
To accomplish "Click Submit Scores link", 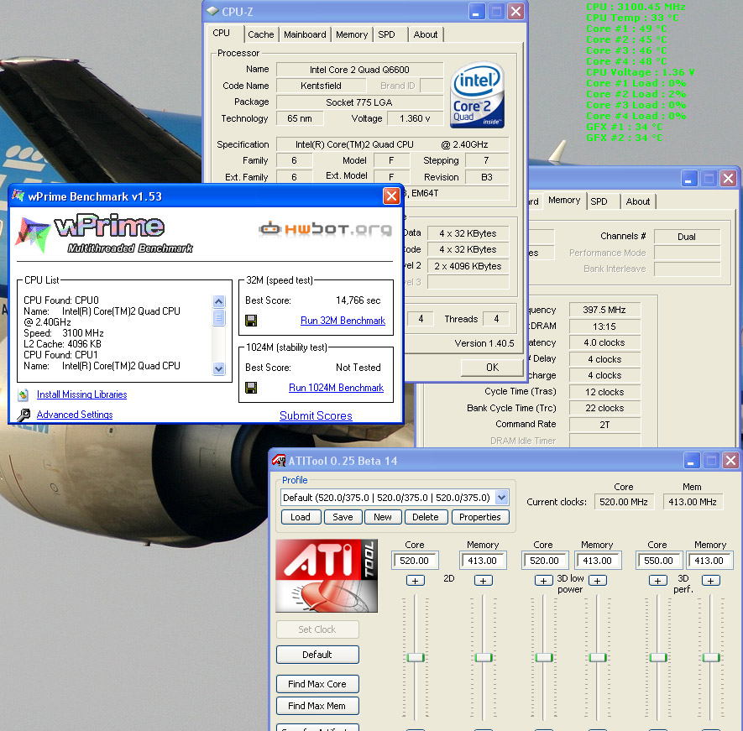I will point(316,416).
